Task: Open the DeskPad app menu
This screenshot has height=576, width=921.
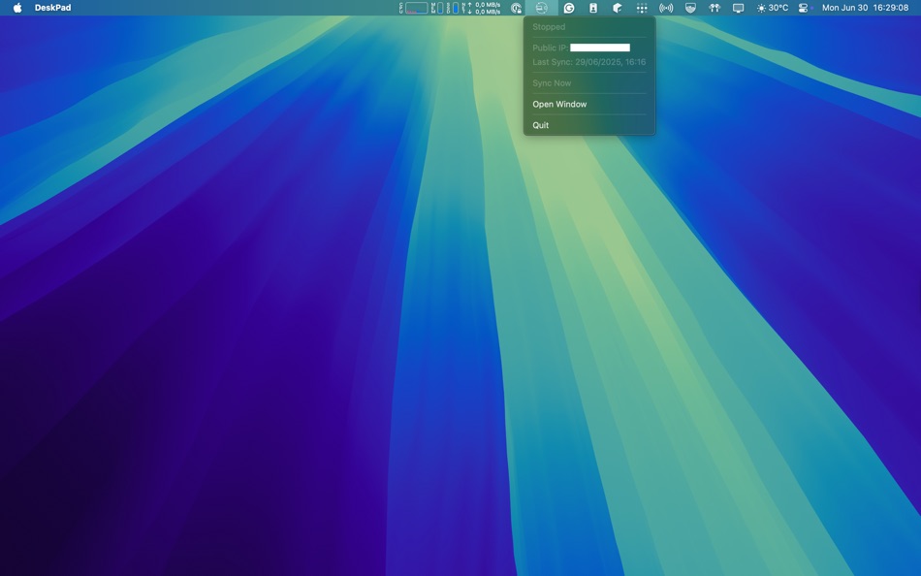Action: (x=53, y=8)
